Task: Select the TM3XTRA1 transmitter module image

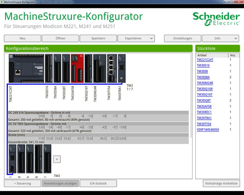Action: click(122, 69)
